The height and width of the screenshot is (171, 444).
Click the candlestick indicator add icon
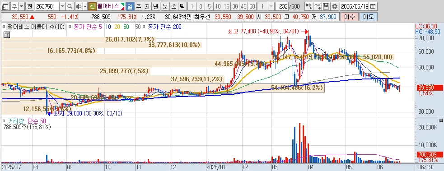[309, 6]
